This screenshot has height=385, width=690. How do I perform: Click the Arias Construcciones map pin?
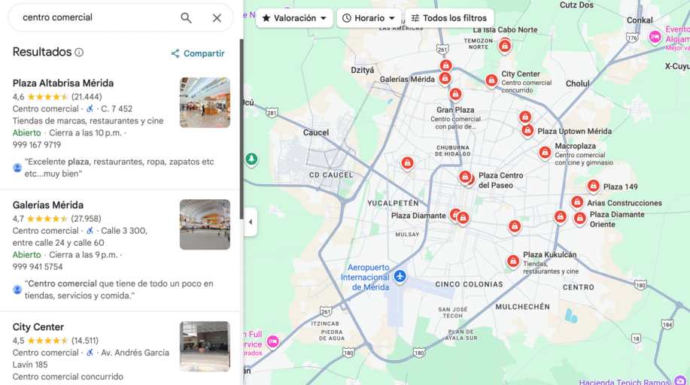(x=577, y=202)
